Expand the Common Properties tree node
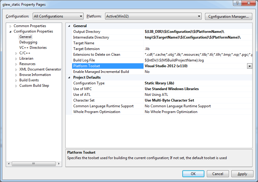The height and width of the screenshot is (182, 258). tap(11, 26)
